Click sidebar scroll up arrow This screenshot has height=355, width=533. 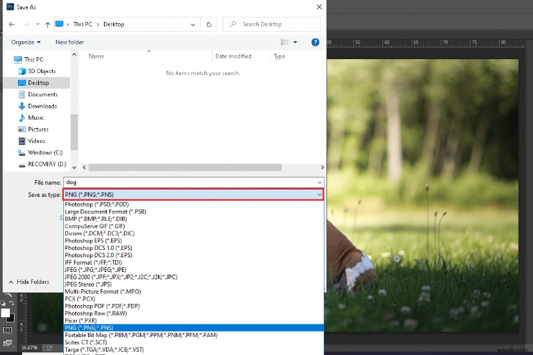(74, 55)
